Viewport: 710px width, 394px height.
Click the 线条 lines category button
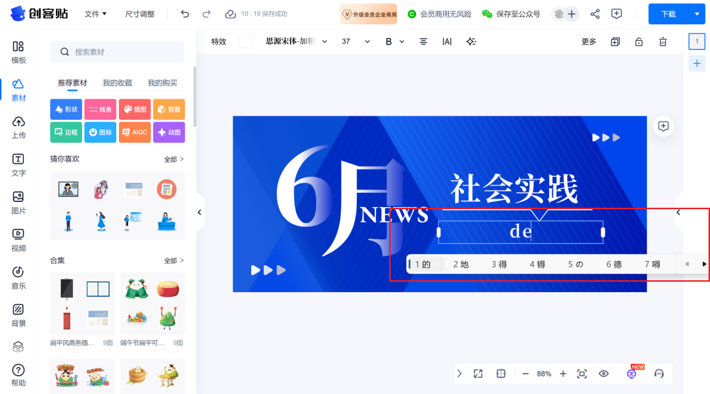[x=101, y=109]
